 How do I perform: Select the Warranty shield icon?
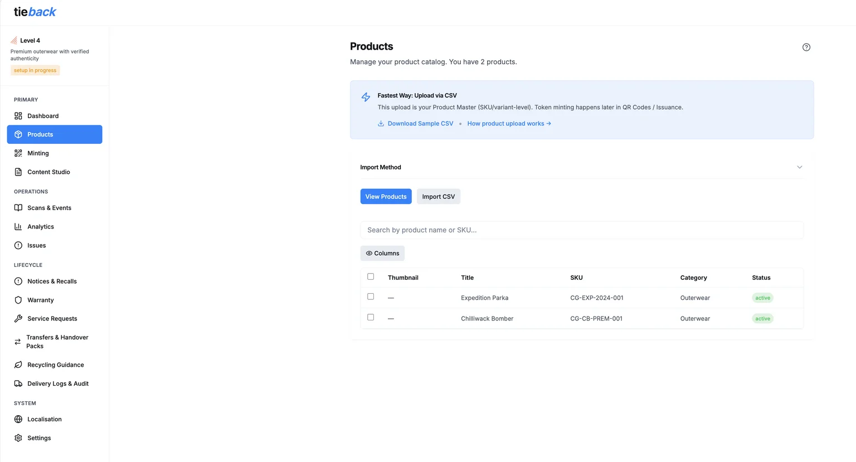pyautogui.click(x=18, y=300)
